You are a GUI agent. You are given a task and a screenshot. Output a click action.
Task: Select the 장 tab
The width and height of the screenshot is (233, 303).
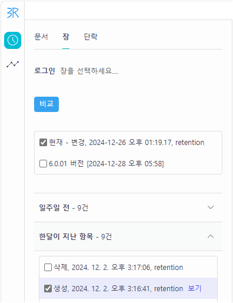[x=66, y=37]
